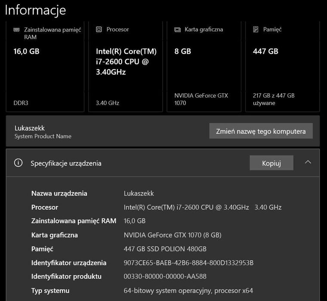Click the Karta graficzna icon

(177, 30)
